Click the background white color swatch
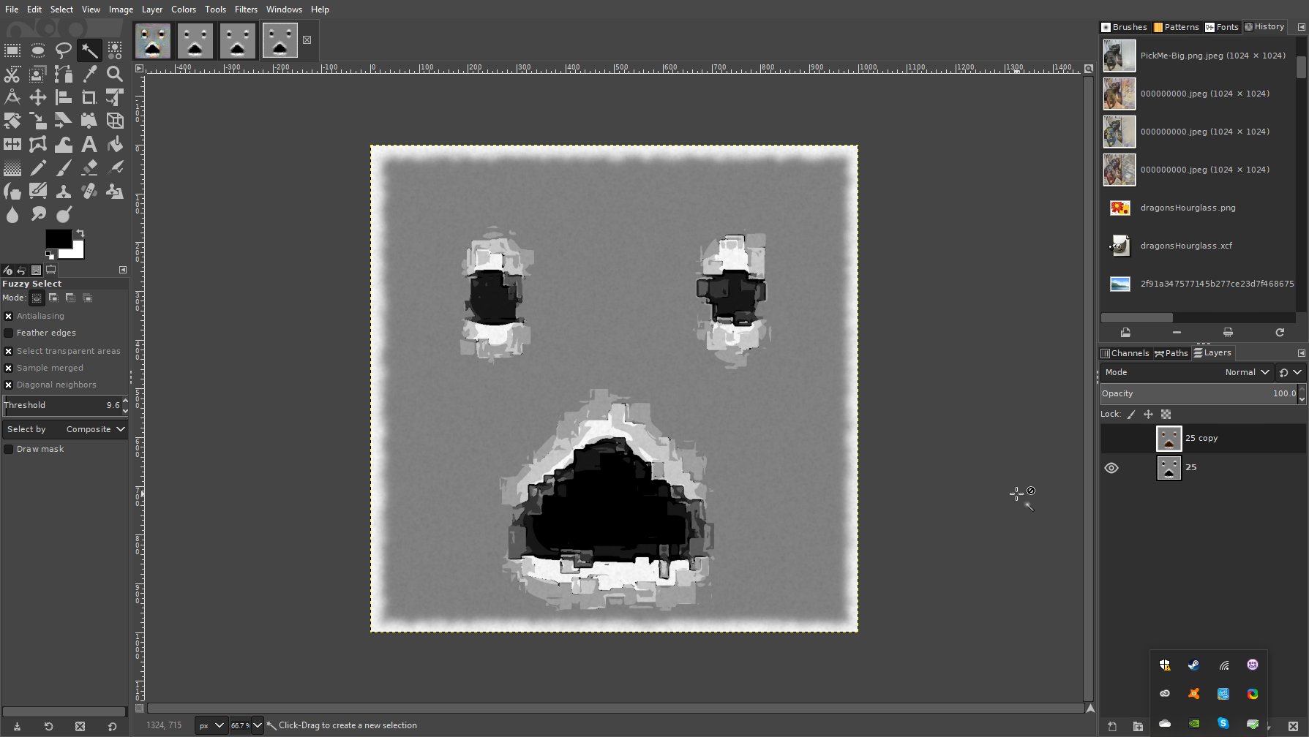The width and height of the screenshot is (1309, 737). click(78, 252)
